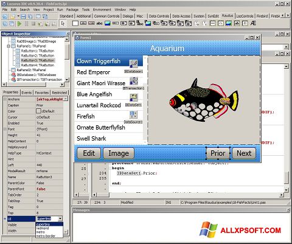Click the Image button on the form

point(119,153)
